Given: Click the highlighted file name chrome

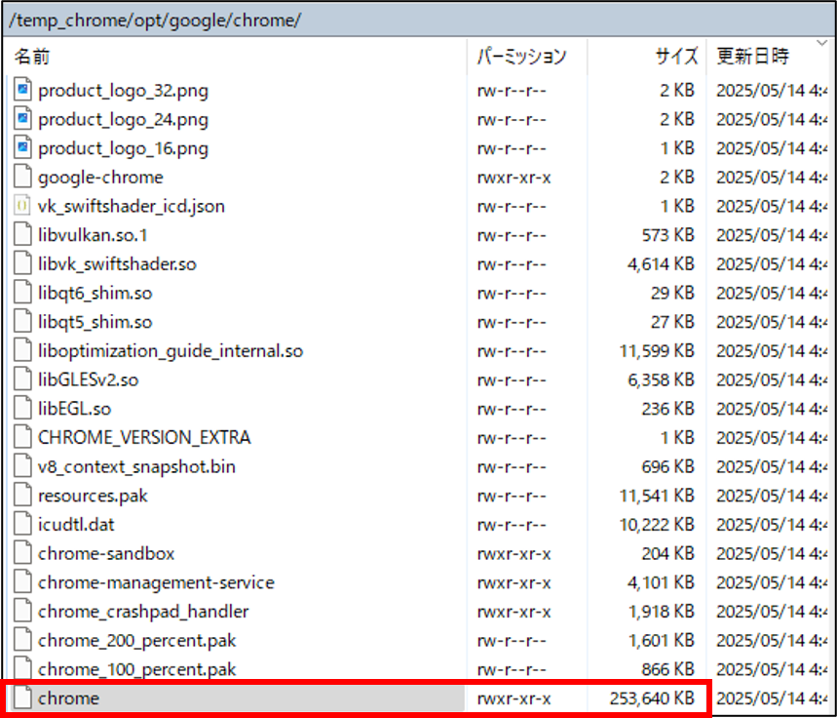Looking at the screenshot, I should (68, 698).
